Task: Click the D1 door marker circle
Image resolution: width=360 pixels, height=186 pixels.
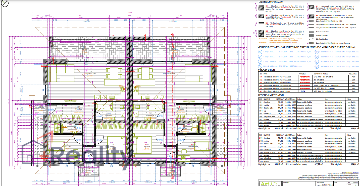Action: coord(317,52)
